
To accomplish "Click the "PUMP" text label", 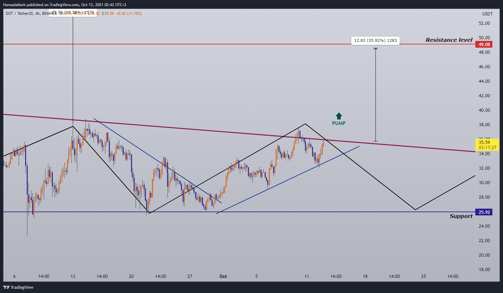I will (x=339, y=123).
